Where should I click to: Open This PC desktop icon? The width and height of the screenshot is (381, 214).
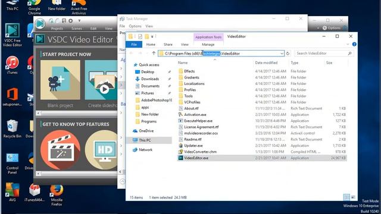(x=12, y=5)
